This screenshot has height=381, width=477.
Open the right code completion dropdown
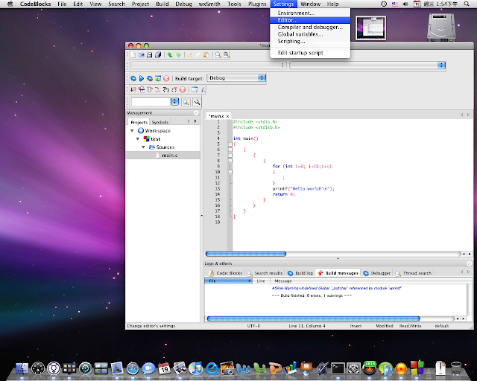tap(367, 65)
